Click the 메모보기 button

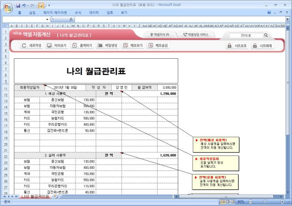coord(133,45)
